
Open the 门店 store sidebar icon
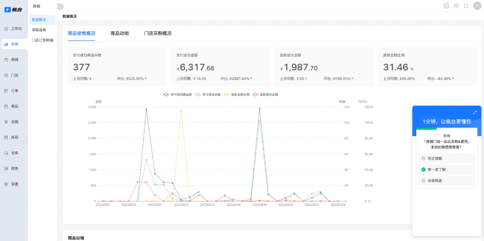pos(6,75)
